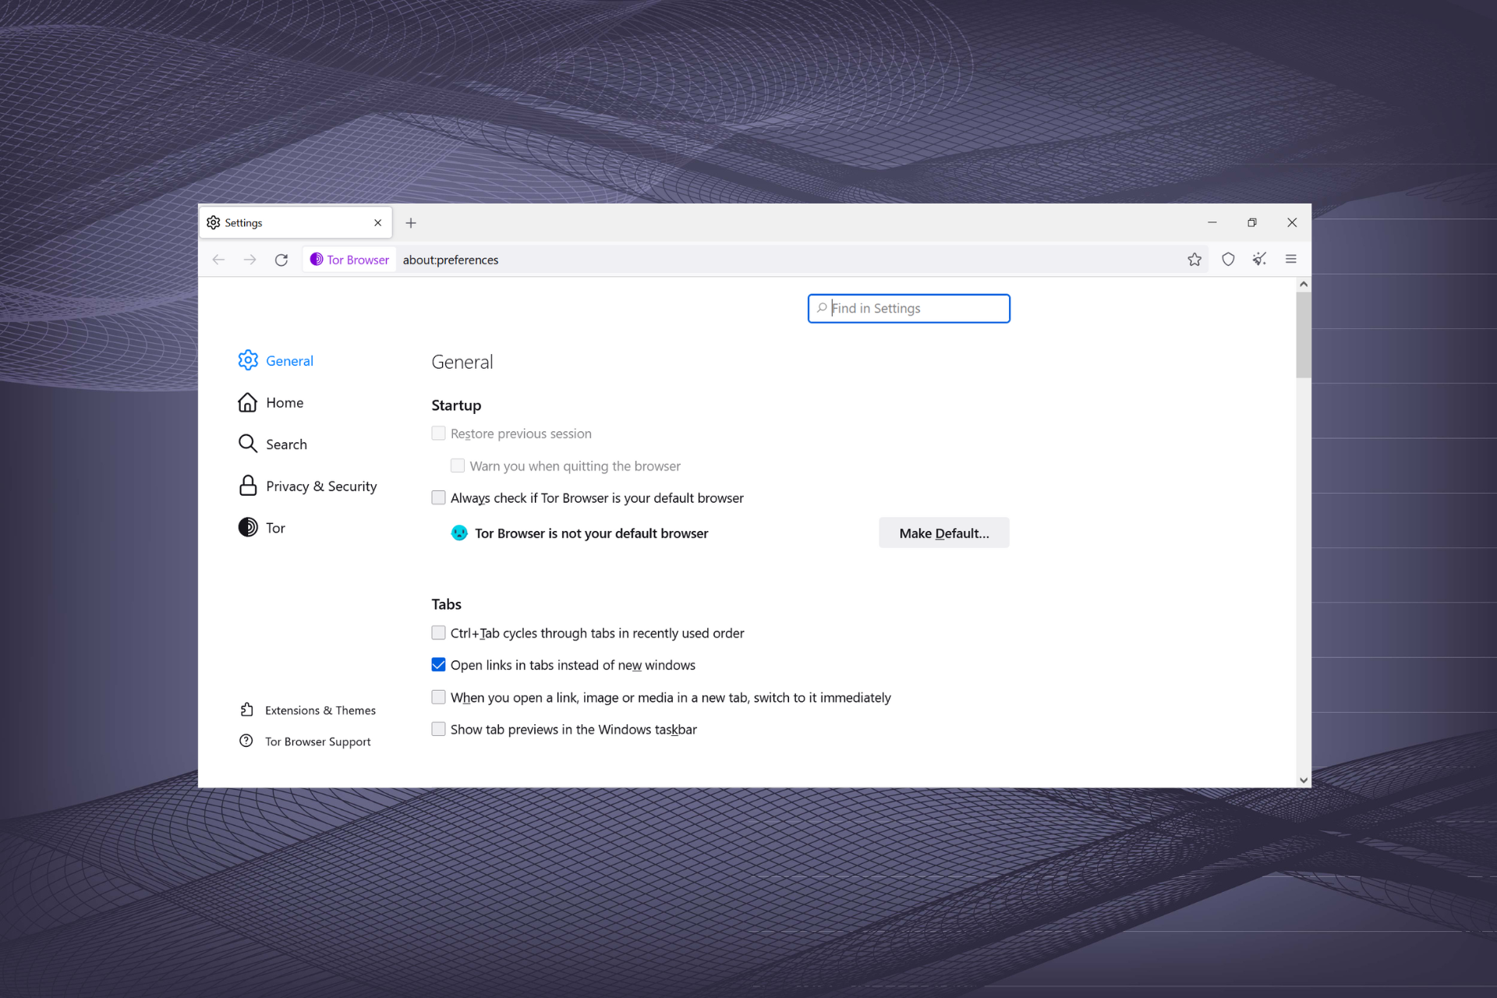Open the Tor settings category
Image resolution: width=1497 pixels, height=998 pixels.
tap(262, 528)
